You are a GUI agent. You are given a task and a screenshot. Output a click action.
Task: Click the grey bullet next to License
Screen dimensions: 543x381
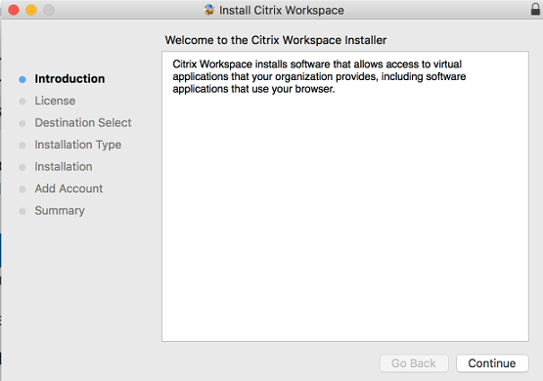23,102
